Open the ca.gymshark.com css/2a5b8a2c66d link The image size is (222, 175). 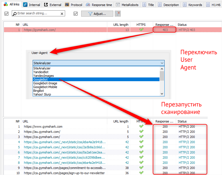point(65,147)
